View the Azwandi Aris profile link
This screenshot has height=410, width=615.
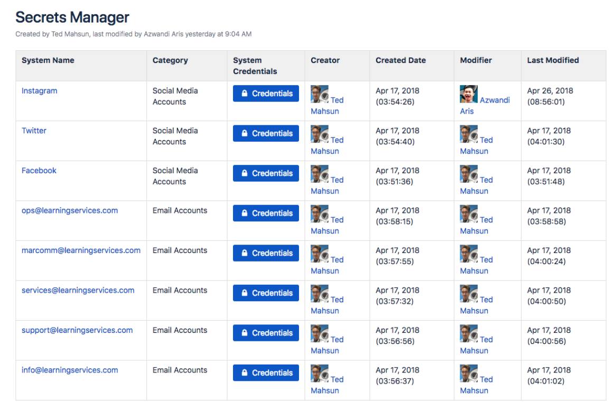pyautogui.click(x=485, y=106)
